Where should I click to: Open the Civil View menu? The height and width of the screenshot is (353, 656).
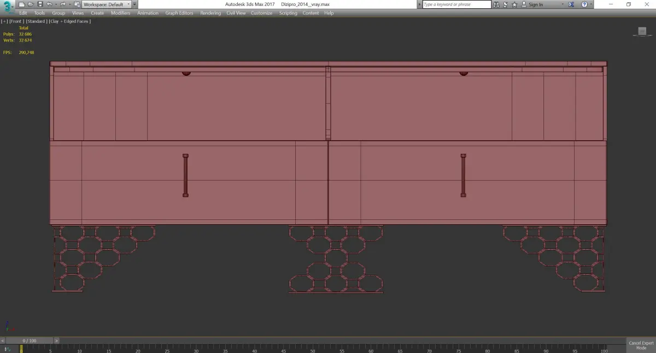click(x=236, y=13)
